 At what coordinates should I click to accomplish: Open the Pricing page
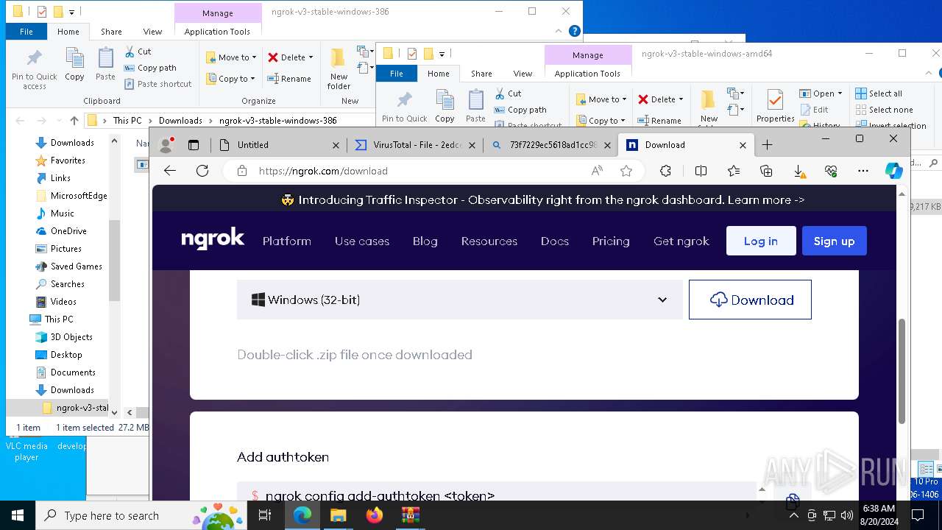tap(611, 241)
